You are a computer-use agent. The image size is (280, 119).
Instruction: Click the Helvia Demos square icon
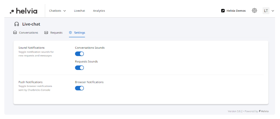[x=223, y=11]
